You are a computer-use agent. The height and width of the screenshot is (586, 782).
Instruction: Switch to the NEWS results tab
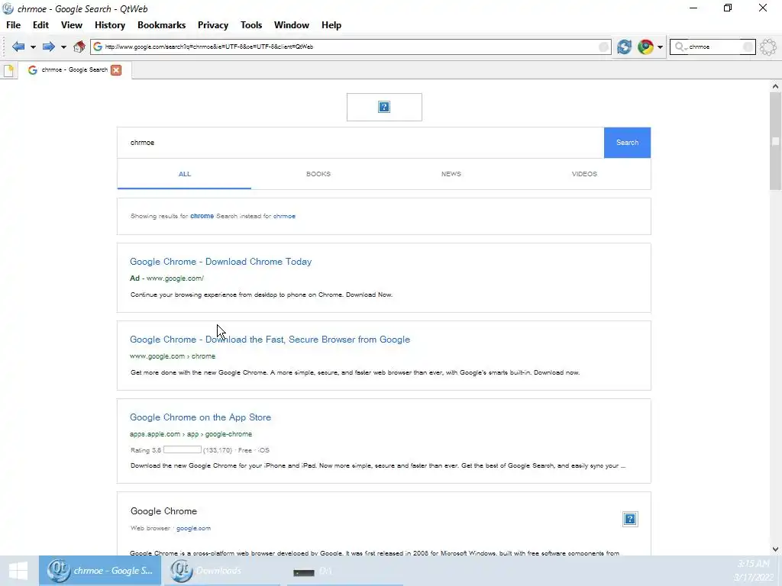(x=451, y=174)
